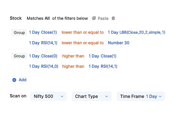Expand the Chart Type dropdown
Image resolution: width=183 pixels, height=122 pixels.
point(91,96)
